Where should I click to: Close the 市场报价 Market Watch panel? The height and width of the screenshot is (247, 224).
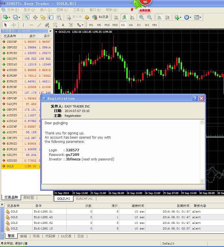[50, 31]
